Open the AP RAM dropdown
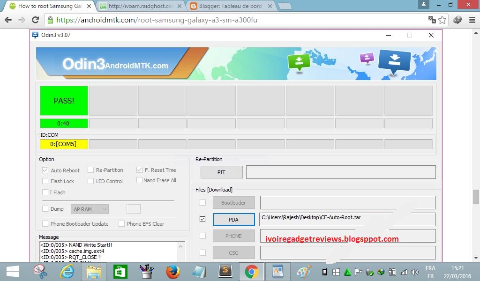Screen dimensions: 480x281 point(90,209)
